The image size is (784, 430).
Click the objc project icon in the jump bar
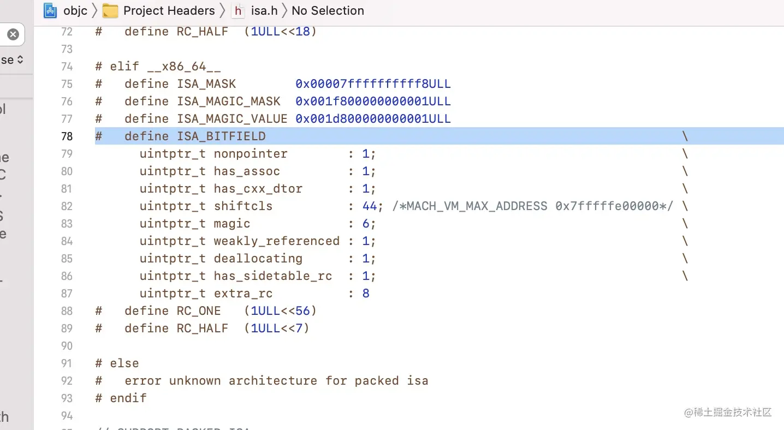[x=50, y=10]
